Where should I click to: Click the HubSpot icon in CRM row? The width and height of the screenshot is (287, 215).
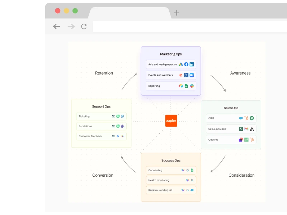[x=246, y=118]
